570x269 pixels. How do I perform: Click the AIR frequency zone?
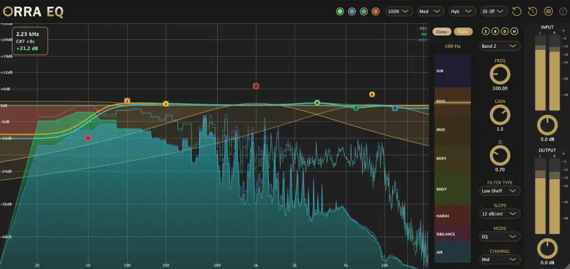coord(452,252)
